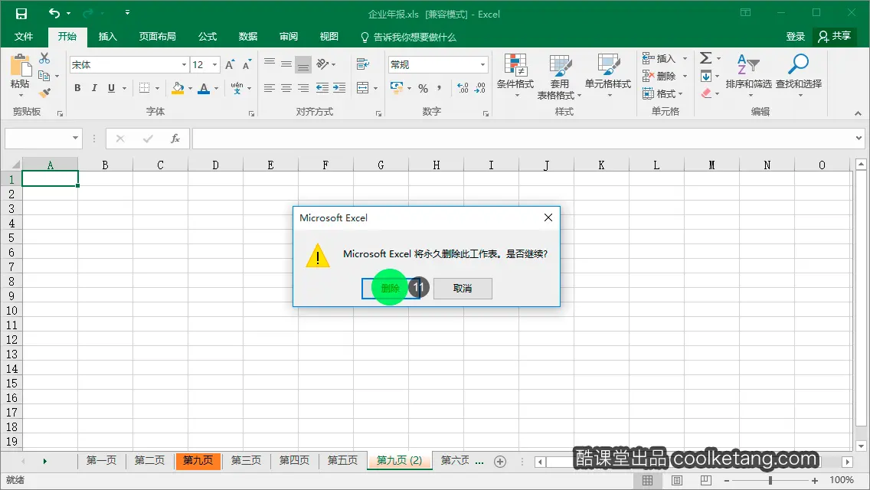Click the Merge and Center icon
Viewport: 870px width, 490px height.
pos(362,88)
